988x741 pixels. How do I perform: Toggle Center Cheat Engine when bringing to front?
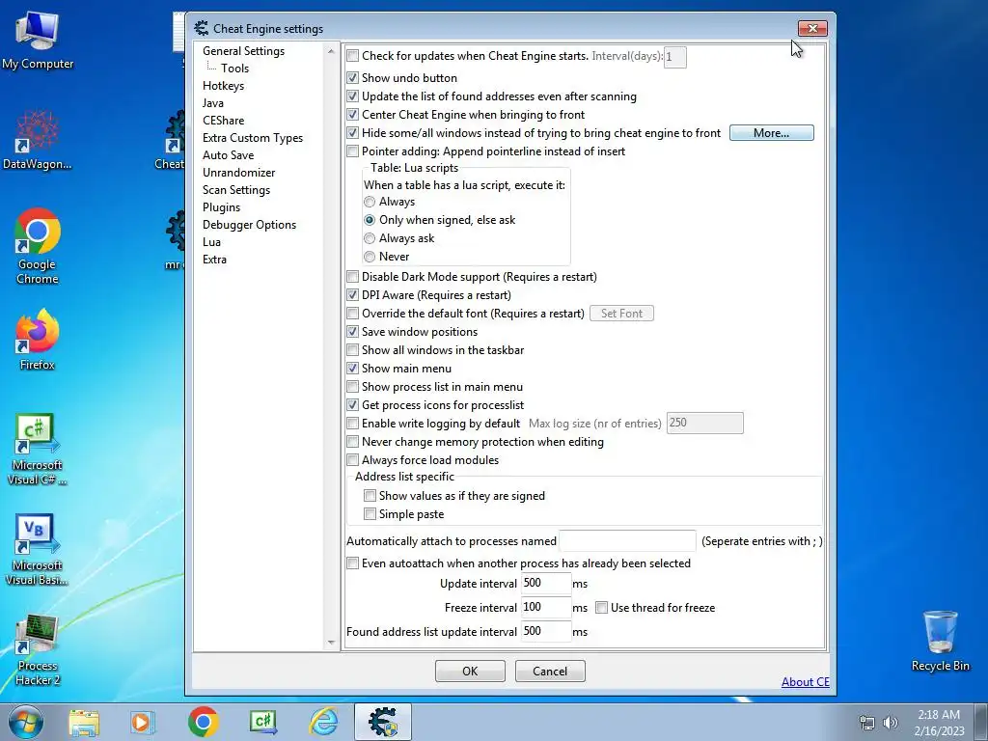(x=353, y=115)
